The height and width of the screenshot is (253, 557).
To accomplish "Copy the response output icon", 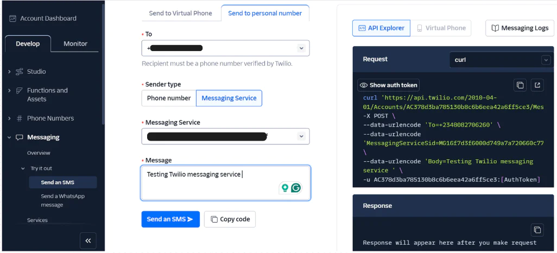I will coord(537,229).
